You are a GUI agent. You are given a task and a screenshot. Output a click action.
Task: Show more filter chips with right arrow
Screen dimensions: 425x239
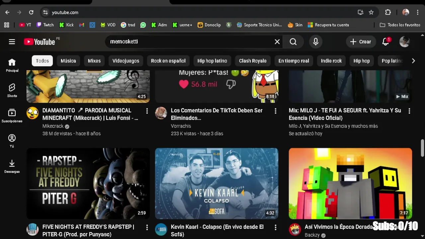coord(413,61)
